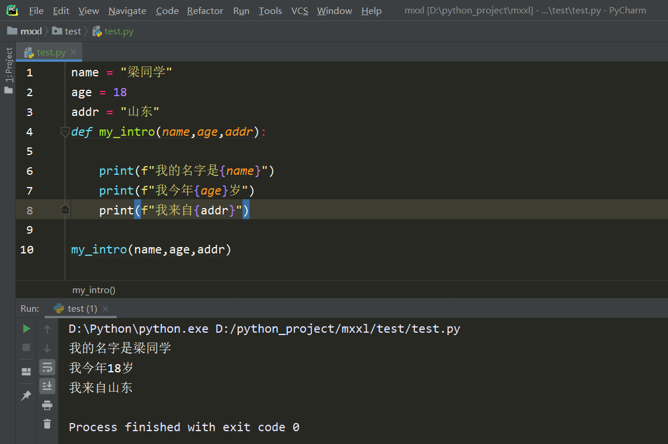The image size is (668, 444).
Task: Click the value 18 on line 2
Action: 119,92
